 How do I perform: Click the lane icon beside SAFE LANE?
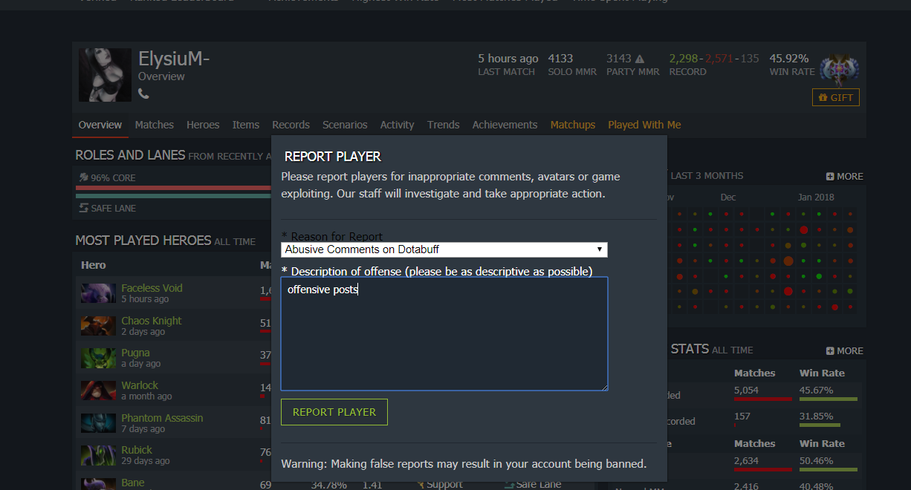pos(83,208)
